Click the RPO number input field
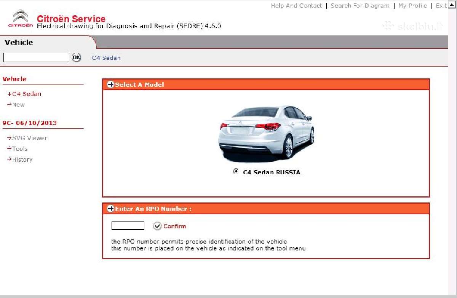Screen dimensions: 457x298 click(x=128, y=226)
